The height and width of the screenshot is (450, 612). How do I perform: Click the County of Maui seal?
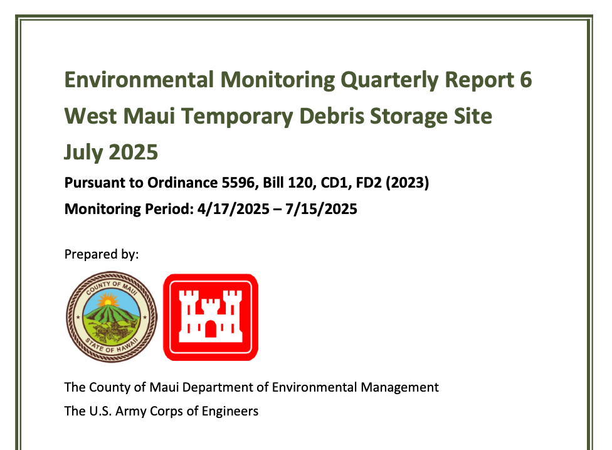coord(111,317)
